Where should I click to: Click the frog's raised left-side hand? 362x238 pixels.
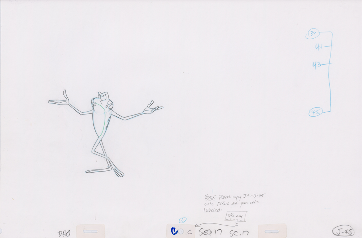click(60, 100)
